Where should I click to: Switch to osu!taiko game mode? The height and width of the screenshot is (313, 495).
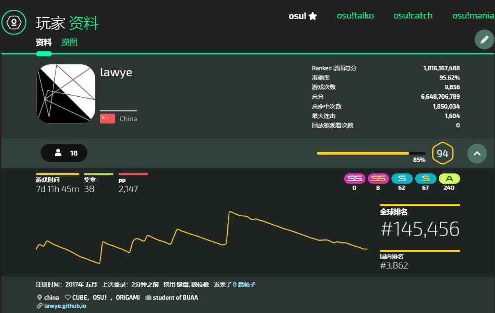pyautogui.click(x=355, y=16)
